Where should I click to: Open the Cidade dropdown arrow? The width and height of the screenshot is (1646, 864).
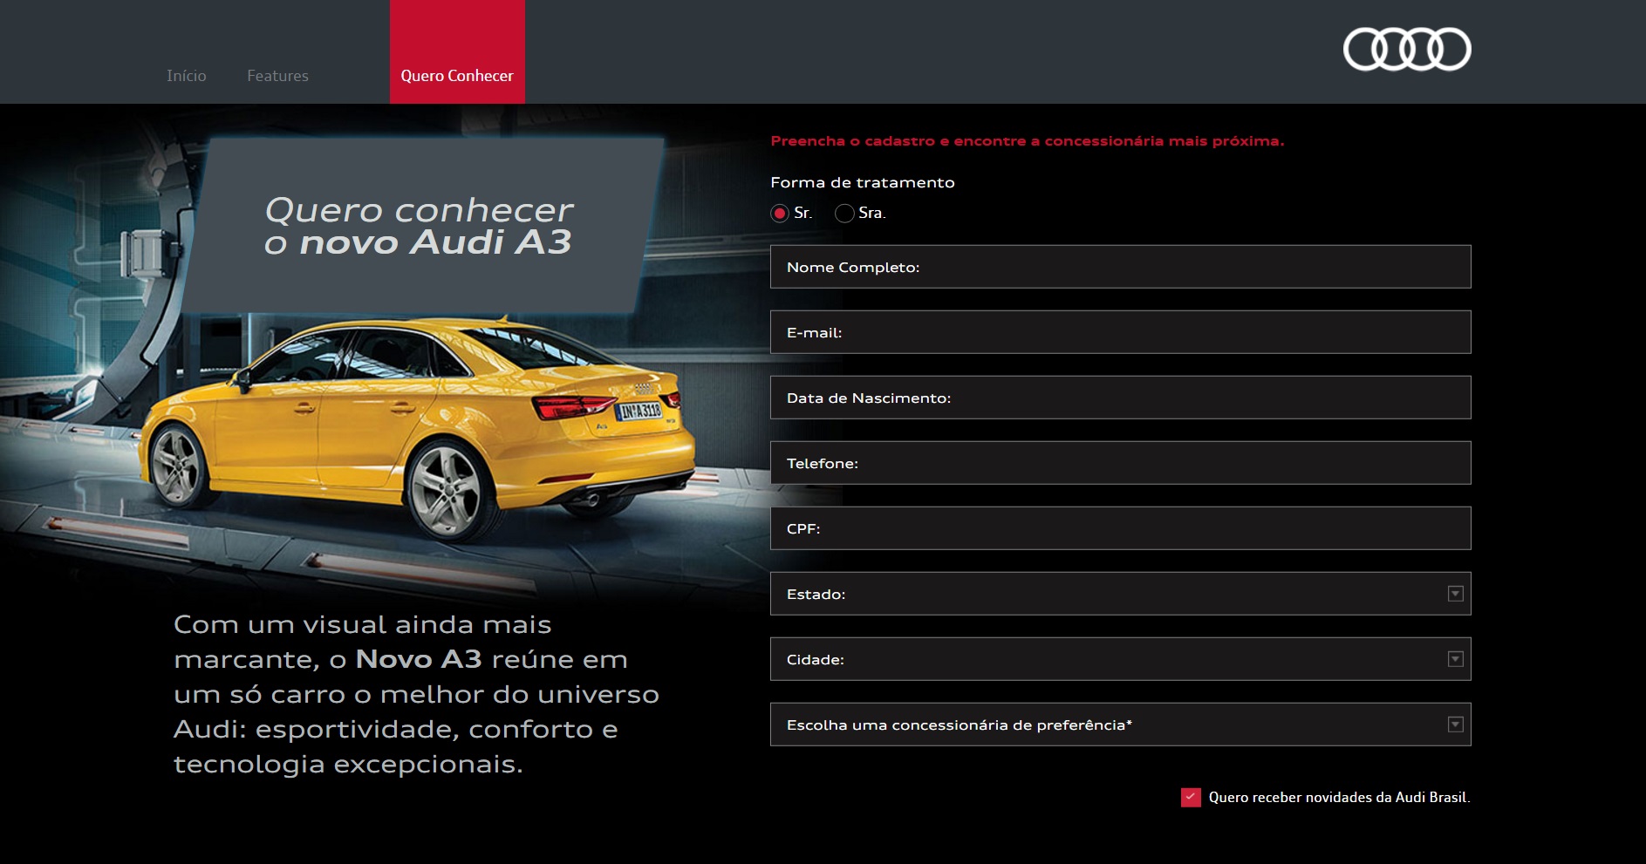(1454, 659)
